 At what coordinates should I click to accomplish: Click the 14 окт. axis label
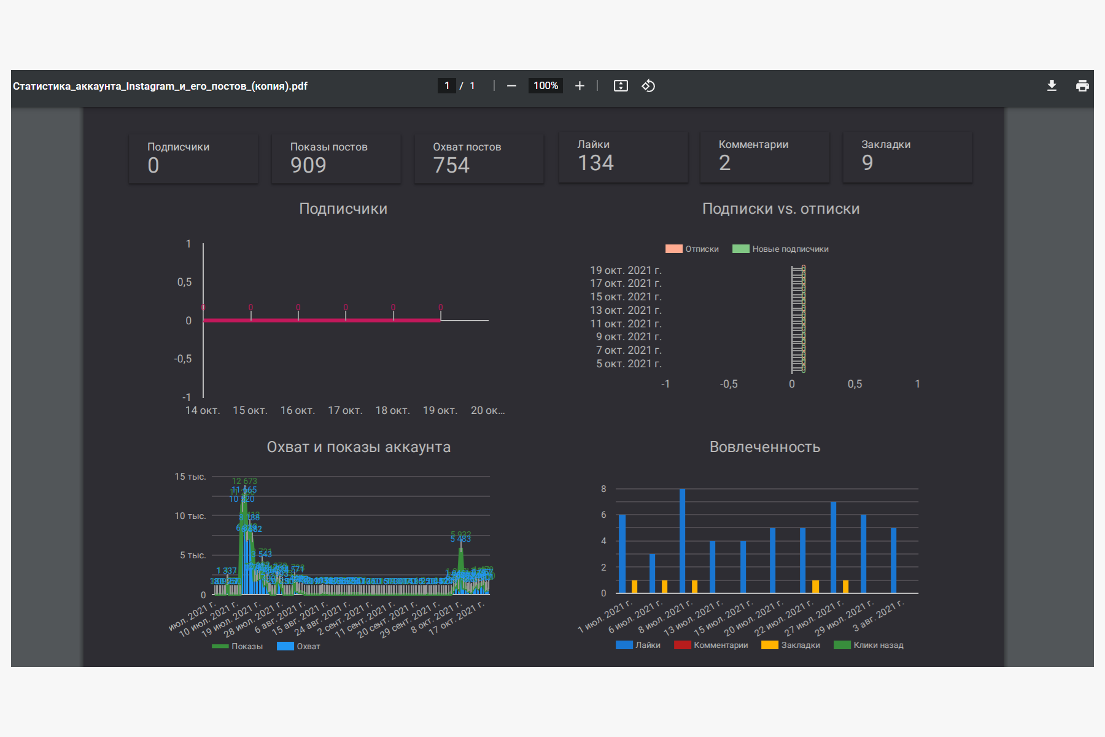[203, 410]
